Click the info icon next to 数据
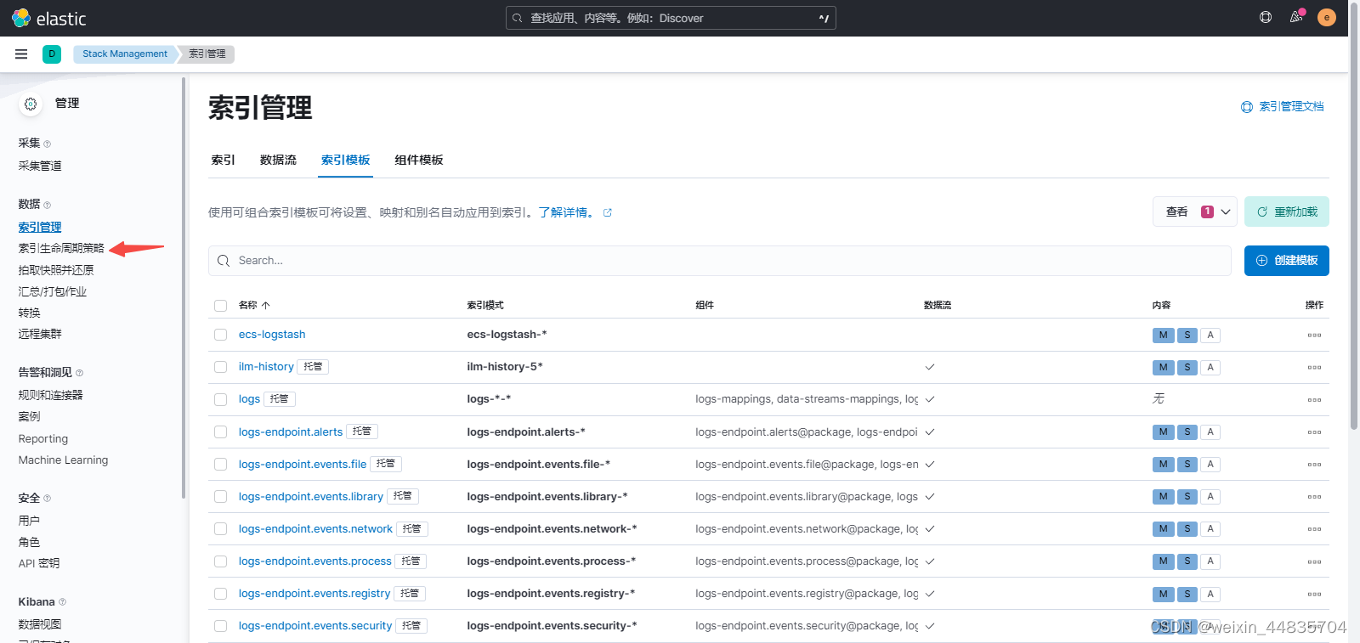This screenshot has width=1360, height=643. click(x=47, y=205)
